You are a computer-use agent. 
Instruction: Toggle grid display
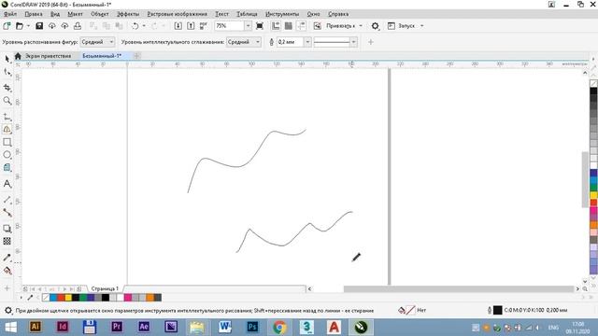pos(289,26)
